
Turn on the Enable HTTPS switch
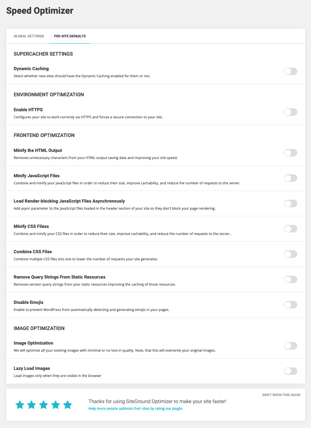[291, 112]
